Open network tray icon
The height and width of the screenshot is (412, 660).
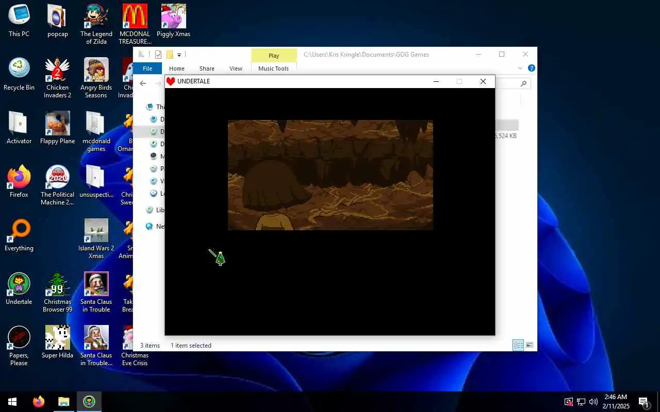coord(581,402)
